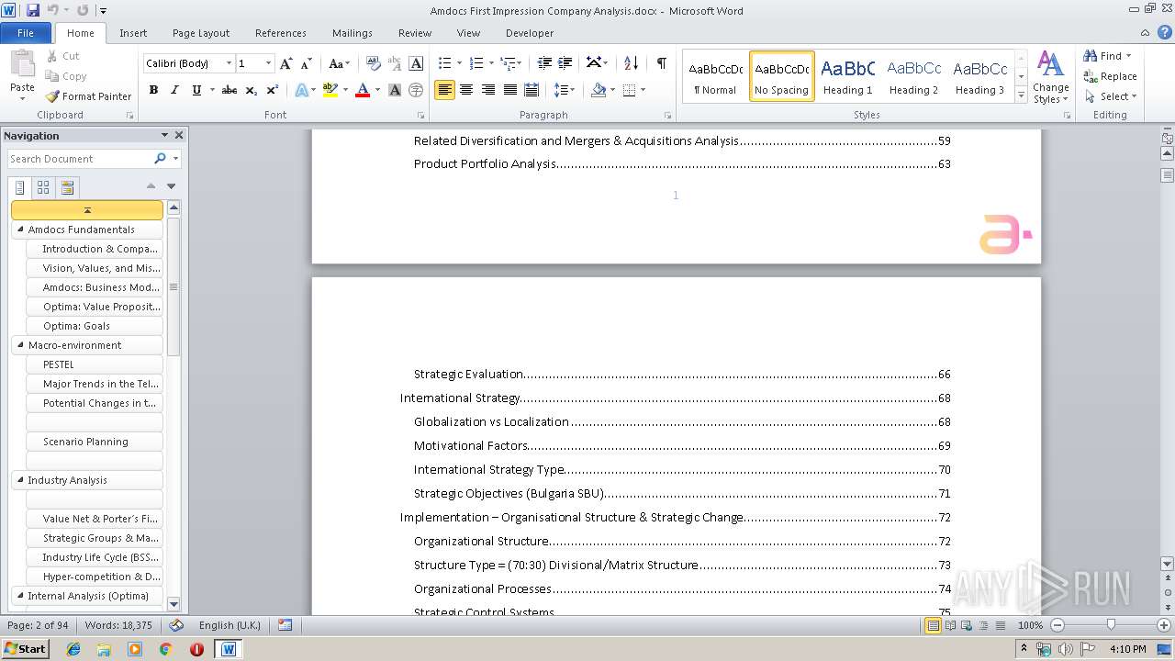Click Save icon in quick access toolbar
Image resolution: width=1175 pixels, height=661 pixels.
pos(33,10)
